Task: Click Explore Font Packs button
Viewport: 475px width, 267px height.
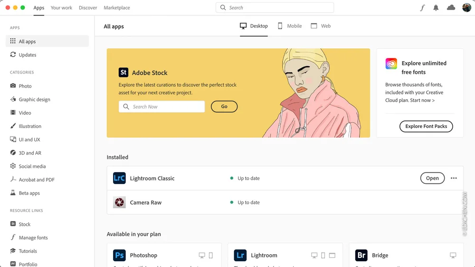Action: click(x=426, y=126)
